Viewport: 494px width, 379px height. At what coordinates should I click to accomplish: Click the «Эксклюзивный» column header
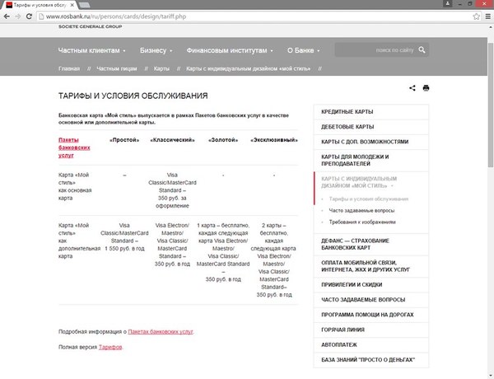[274, 140]
